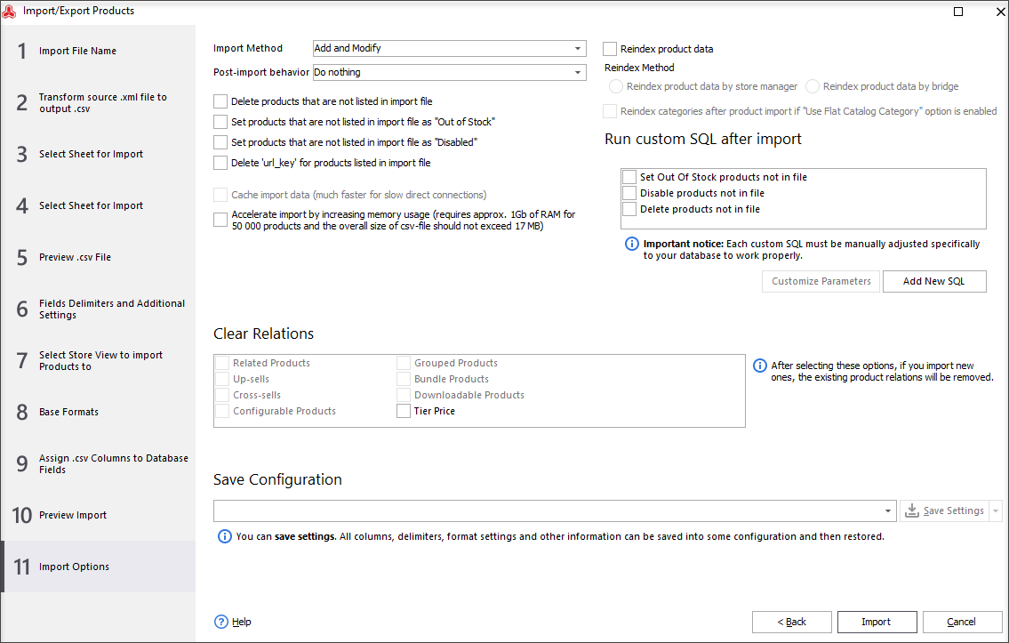Close the Import/Export Products window
Viewport: 1009px width, 643px height.
(x=1001, y=12)
